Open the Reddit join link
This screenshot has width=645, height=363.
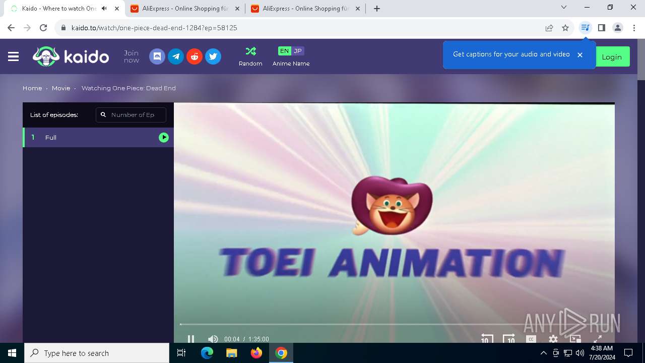[x=195, y=56]
